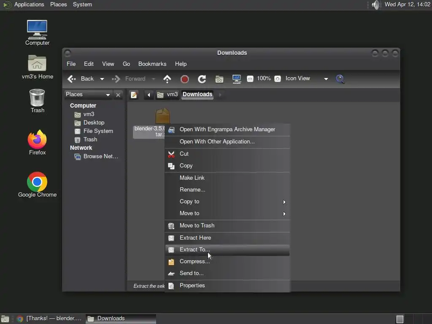
Task: Select the vm3 path bar button
Action: pyautogui.click(x=168, y=94)
